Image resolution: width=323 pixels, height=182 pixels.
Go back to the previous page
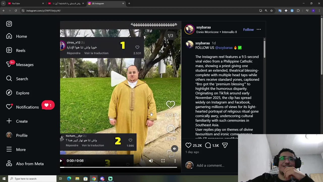tap(4, 11)
